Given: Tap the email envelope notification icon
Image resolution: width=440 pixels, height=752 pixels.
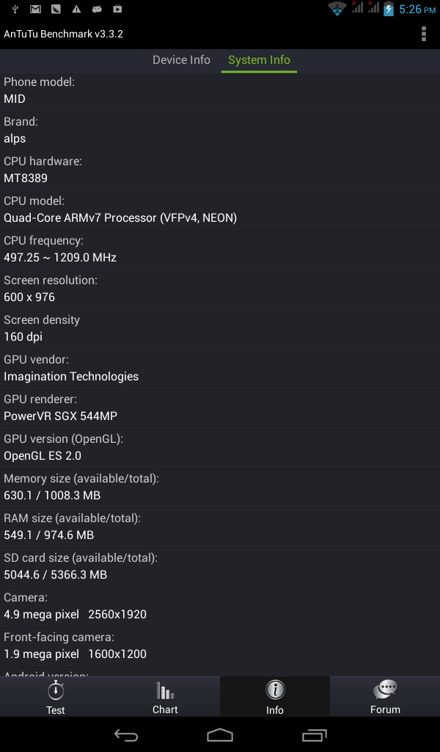Looking at the screenshot, I should coord(35,9).
